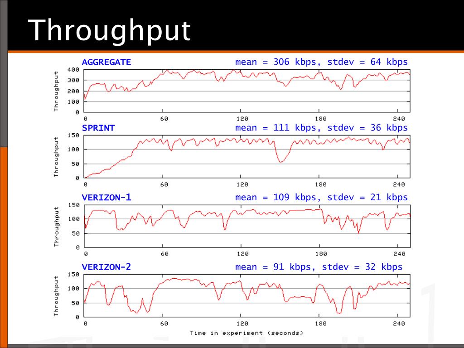Click the 'Time in experiment (seconds)' axis label
The width and height of the screenshot is (464, 348).
point(246,333)
